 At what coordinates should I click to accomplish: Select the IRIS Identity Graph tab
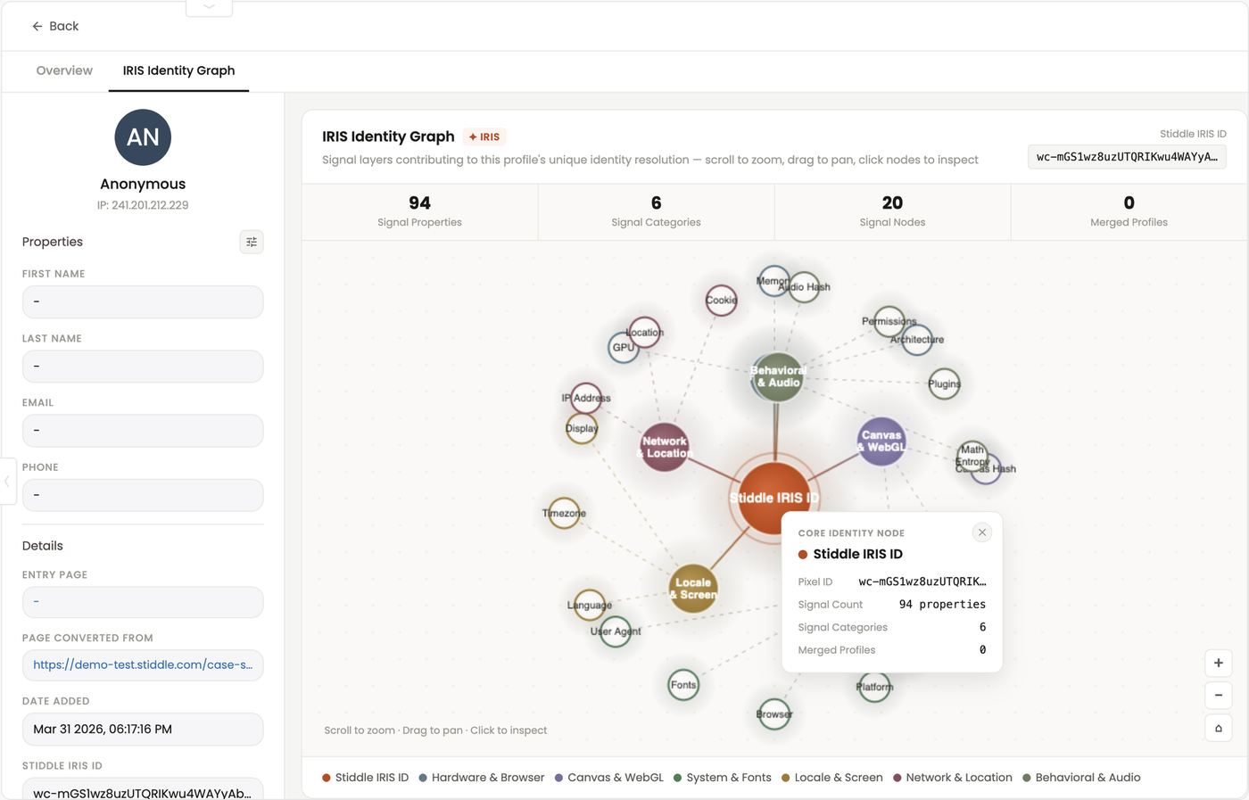pyautogui.click(x=178, y=70)
